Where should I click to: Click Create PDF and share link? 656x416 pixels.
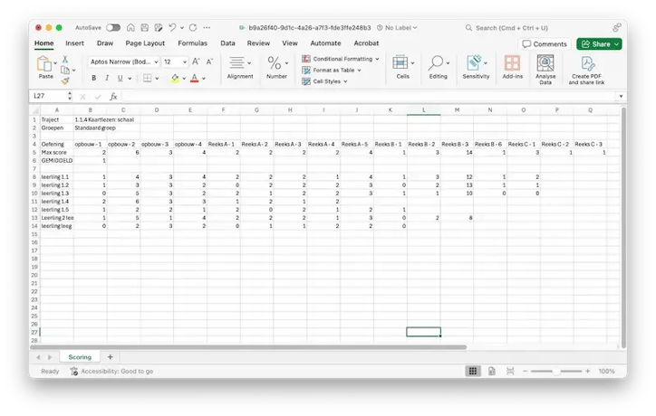(586, 71)
